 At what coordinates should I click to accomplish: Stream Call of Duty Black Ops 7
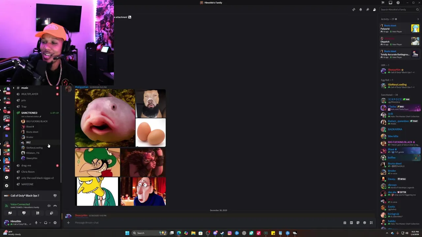click(55, 196)
